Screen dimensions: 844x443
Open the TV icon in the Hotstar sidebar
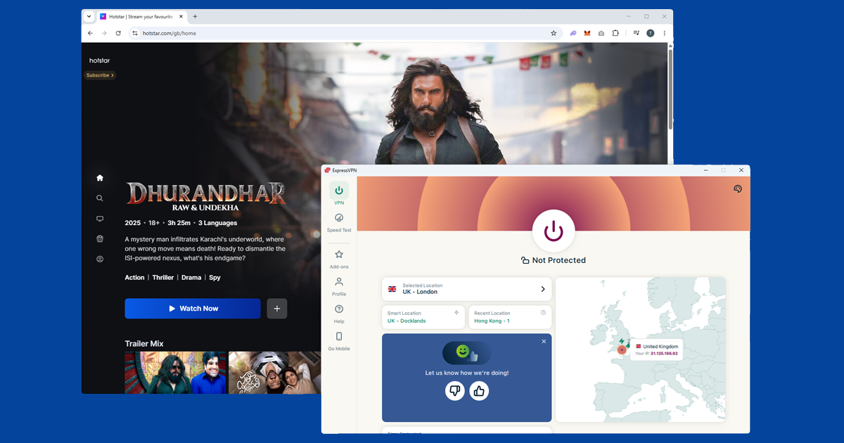pos(100,219)
